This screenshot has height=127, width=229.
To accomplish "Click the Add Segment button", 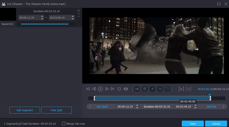I will [x=25, y=110].
